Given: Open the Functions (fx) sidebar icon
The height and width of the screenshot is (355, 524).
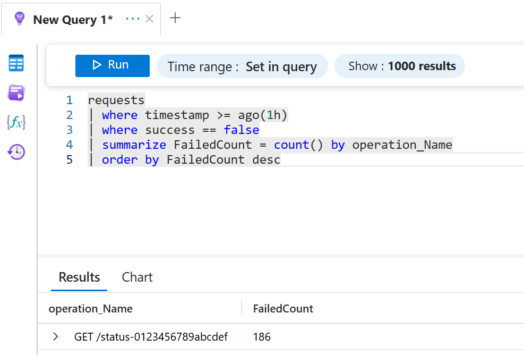Looking at the screenshot, I should point(16,123).
